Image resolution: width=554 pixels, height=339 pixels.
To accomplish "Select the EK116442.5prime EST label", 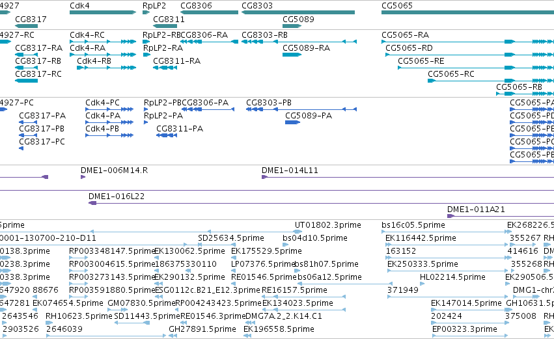I will click(x=421, y=238).
